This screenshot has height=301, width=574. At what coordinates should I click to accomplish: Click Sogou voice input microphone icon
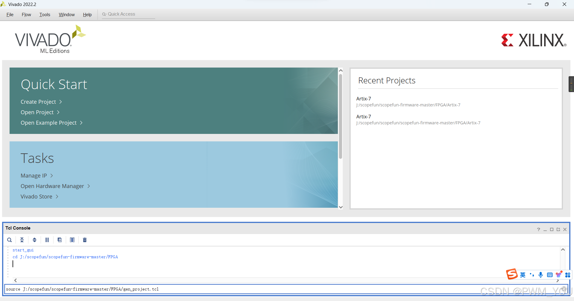click(x=541, y=275)
